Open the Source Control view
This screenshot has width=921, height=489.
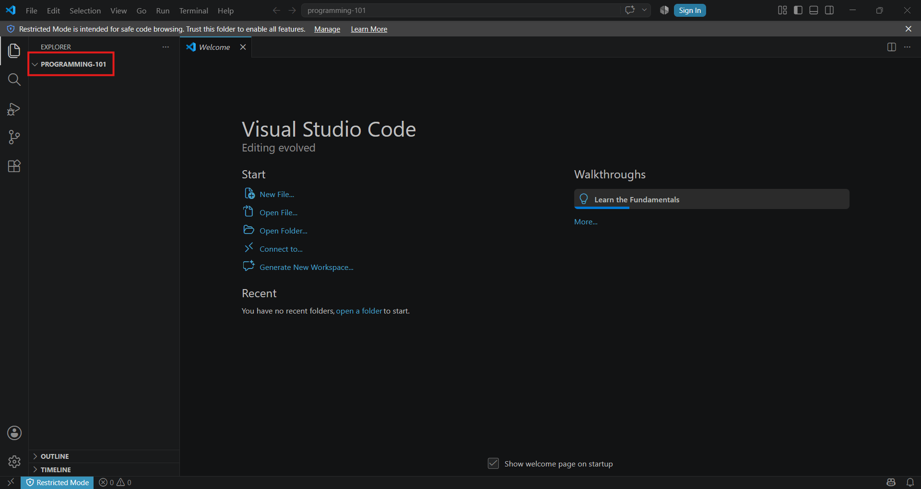tap(14, 138)
